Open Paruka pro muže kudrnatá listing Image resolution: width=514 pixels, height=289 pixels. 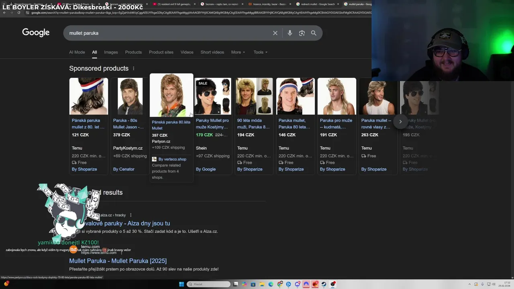pos(336,124)
